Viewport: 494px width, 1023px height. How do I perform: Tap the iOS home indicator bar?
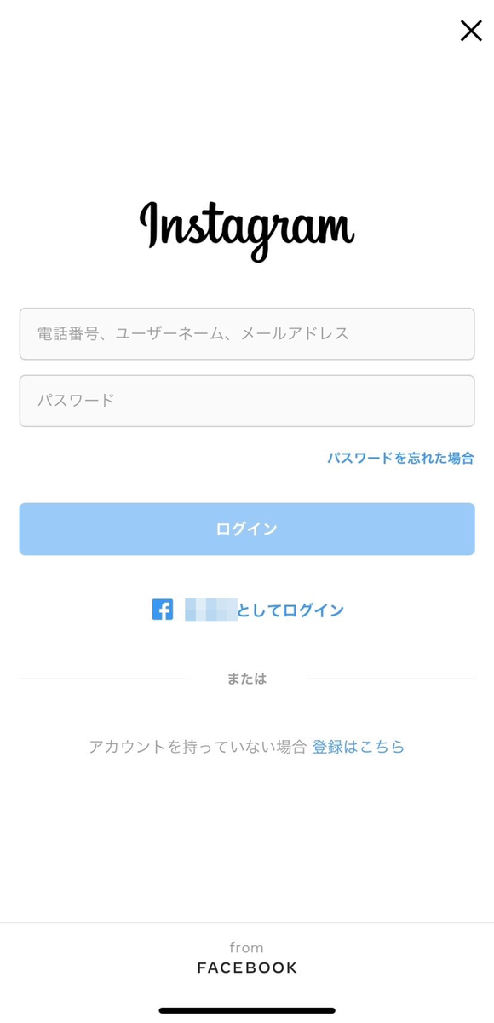click(x=247, y=1010)
